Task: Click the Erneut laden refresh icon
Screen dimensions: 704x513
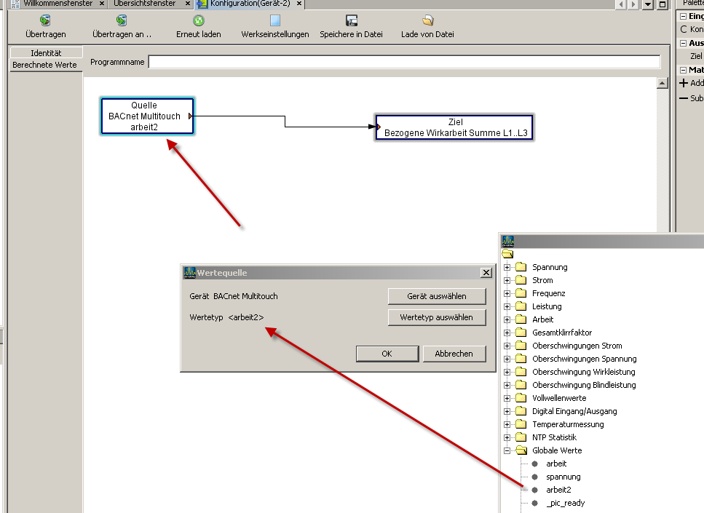Action: pos(198,21)
